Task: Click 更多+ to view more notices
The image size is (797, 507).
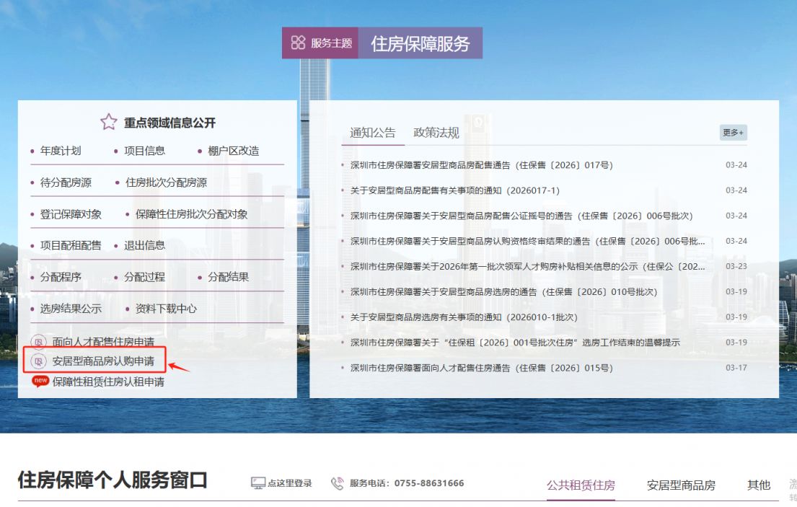Action: (x=733, y=131)
